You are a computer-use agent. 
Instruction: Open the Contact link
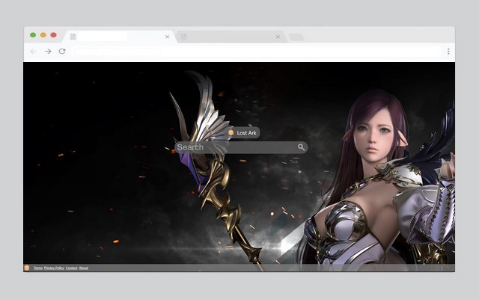pos(72,268)
